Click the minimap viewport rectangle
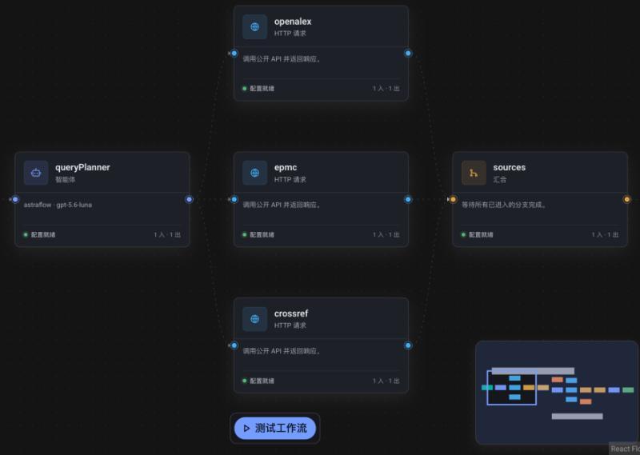Screen dimensions: 640x455 [512, 388]
